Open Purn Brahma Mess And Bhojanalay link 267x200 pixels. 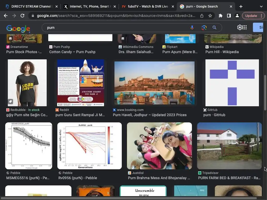click(159, 178)
